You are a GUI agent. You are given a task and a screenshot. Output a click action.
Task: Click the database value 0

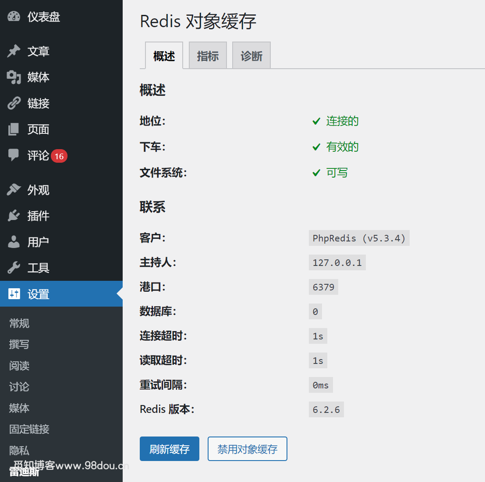(315, 311)
